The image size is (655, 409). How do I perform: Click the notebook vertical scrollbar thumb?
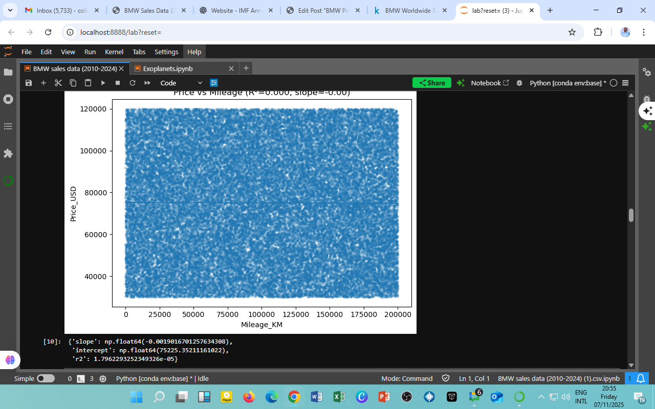coord(631,215)
